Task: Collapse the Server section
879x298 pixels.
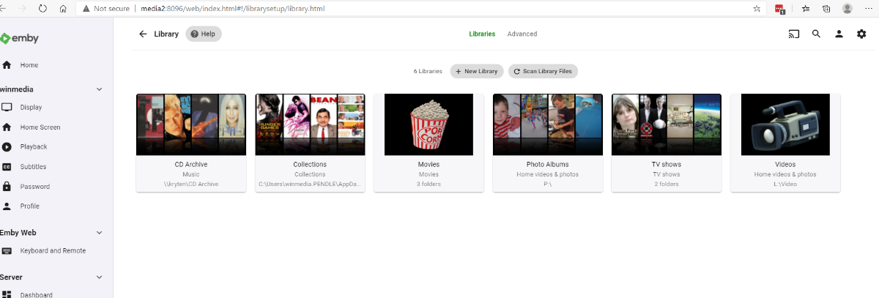Action: pyautogui.click(x=100, y=278)
